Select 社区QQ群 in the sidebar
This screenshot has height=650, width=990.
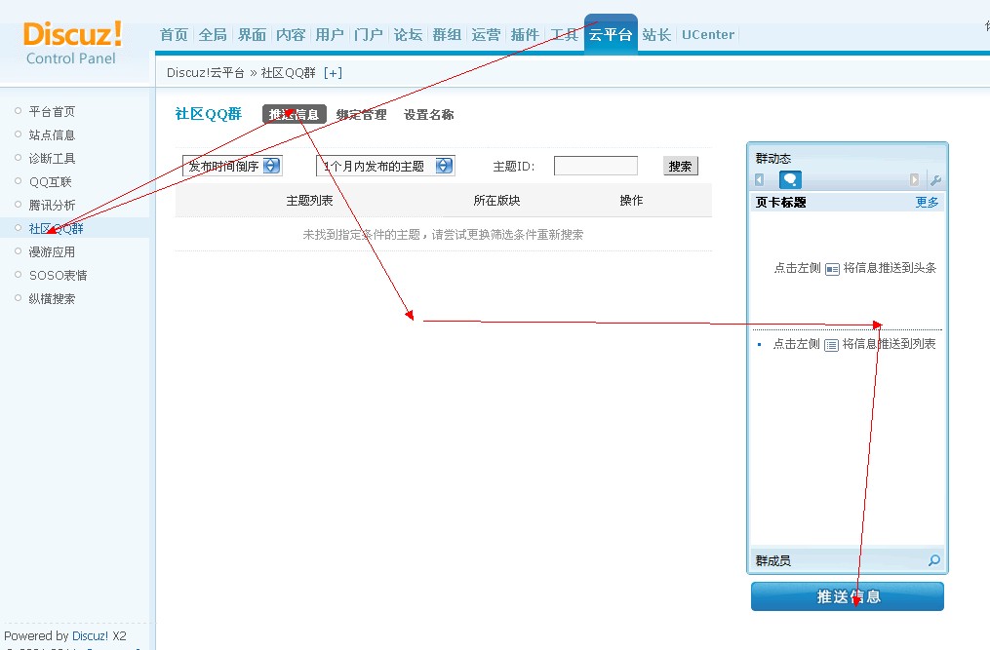coord(57,228)
